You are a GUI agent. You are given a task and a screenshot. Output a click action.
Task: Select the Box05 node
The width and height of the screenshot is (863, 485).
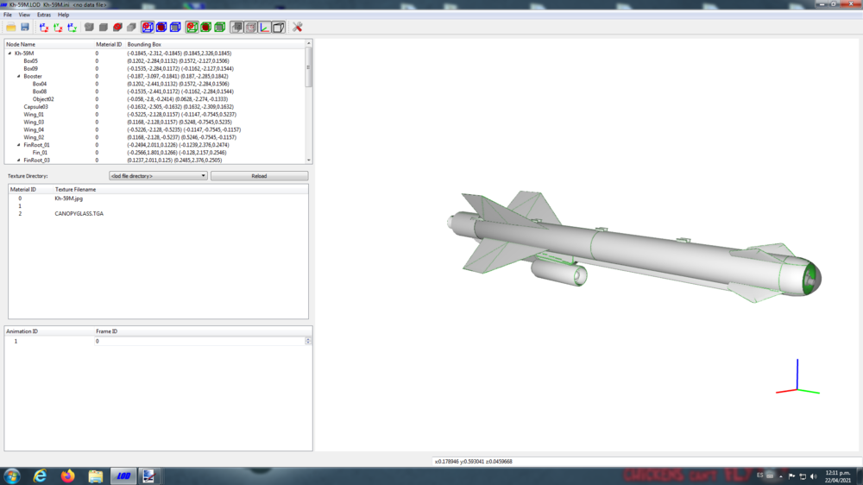31,61
